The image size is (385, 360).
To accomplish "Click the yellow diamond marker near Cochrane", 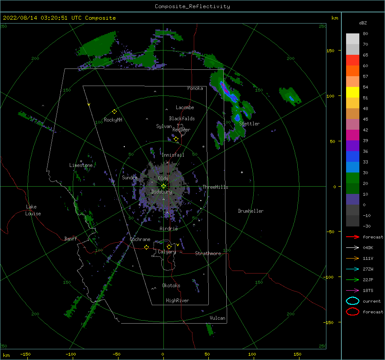I will coord(147,247).
